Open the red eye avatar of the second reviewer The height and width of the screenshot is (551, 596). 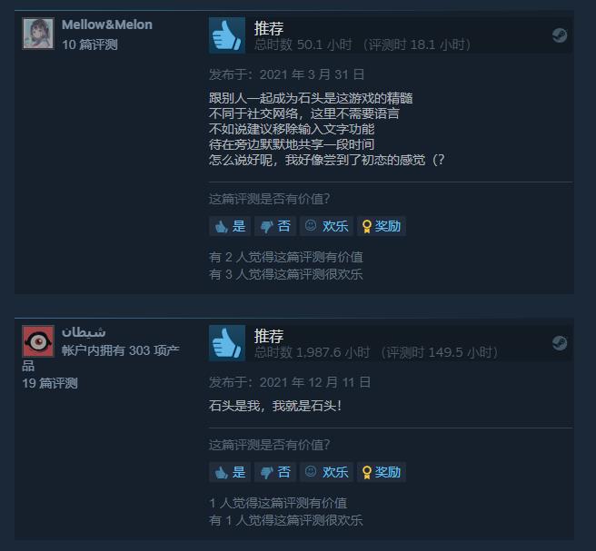[38, 341]
